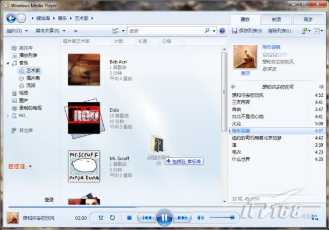Click the view options icon beside the search box
This screenshot has width=329, height=230.
tap(115, 31)
